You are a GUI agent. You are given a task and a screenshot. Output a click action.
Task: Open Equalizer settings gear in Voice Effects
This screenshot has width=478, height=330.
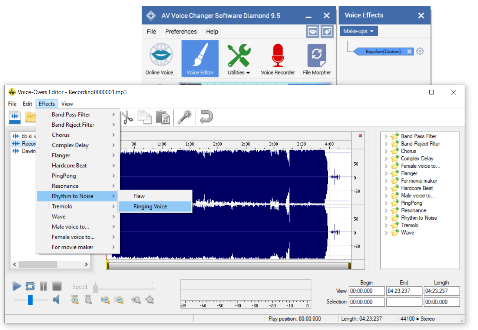point(420,51)
